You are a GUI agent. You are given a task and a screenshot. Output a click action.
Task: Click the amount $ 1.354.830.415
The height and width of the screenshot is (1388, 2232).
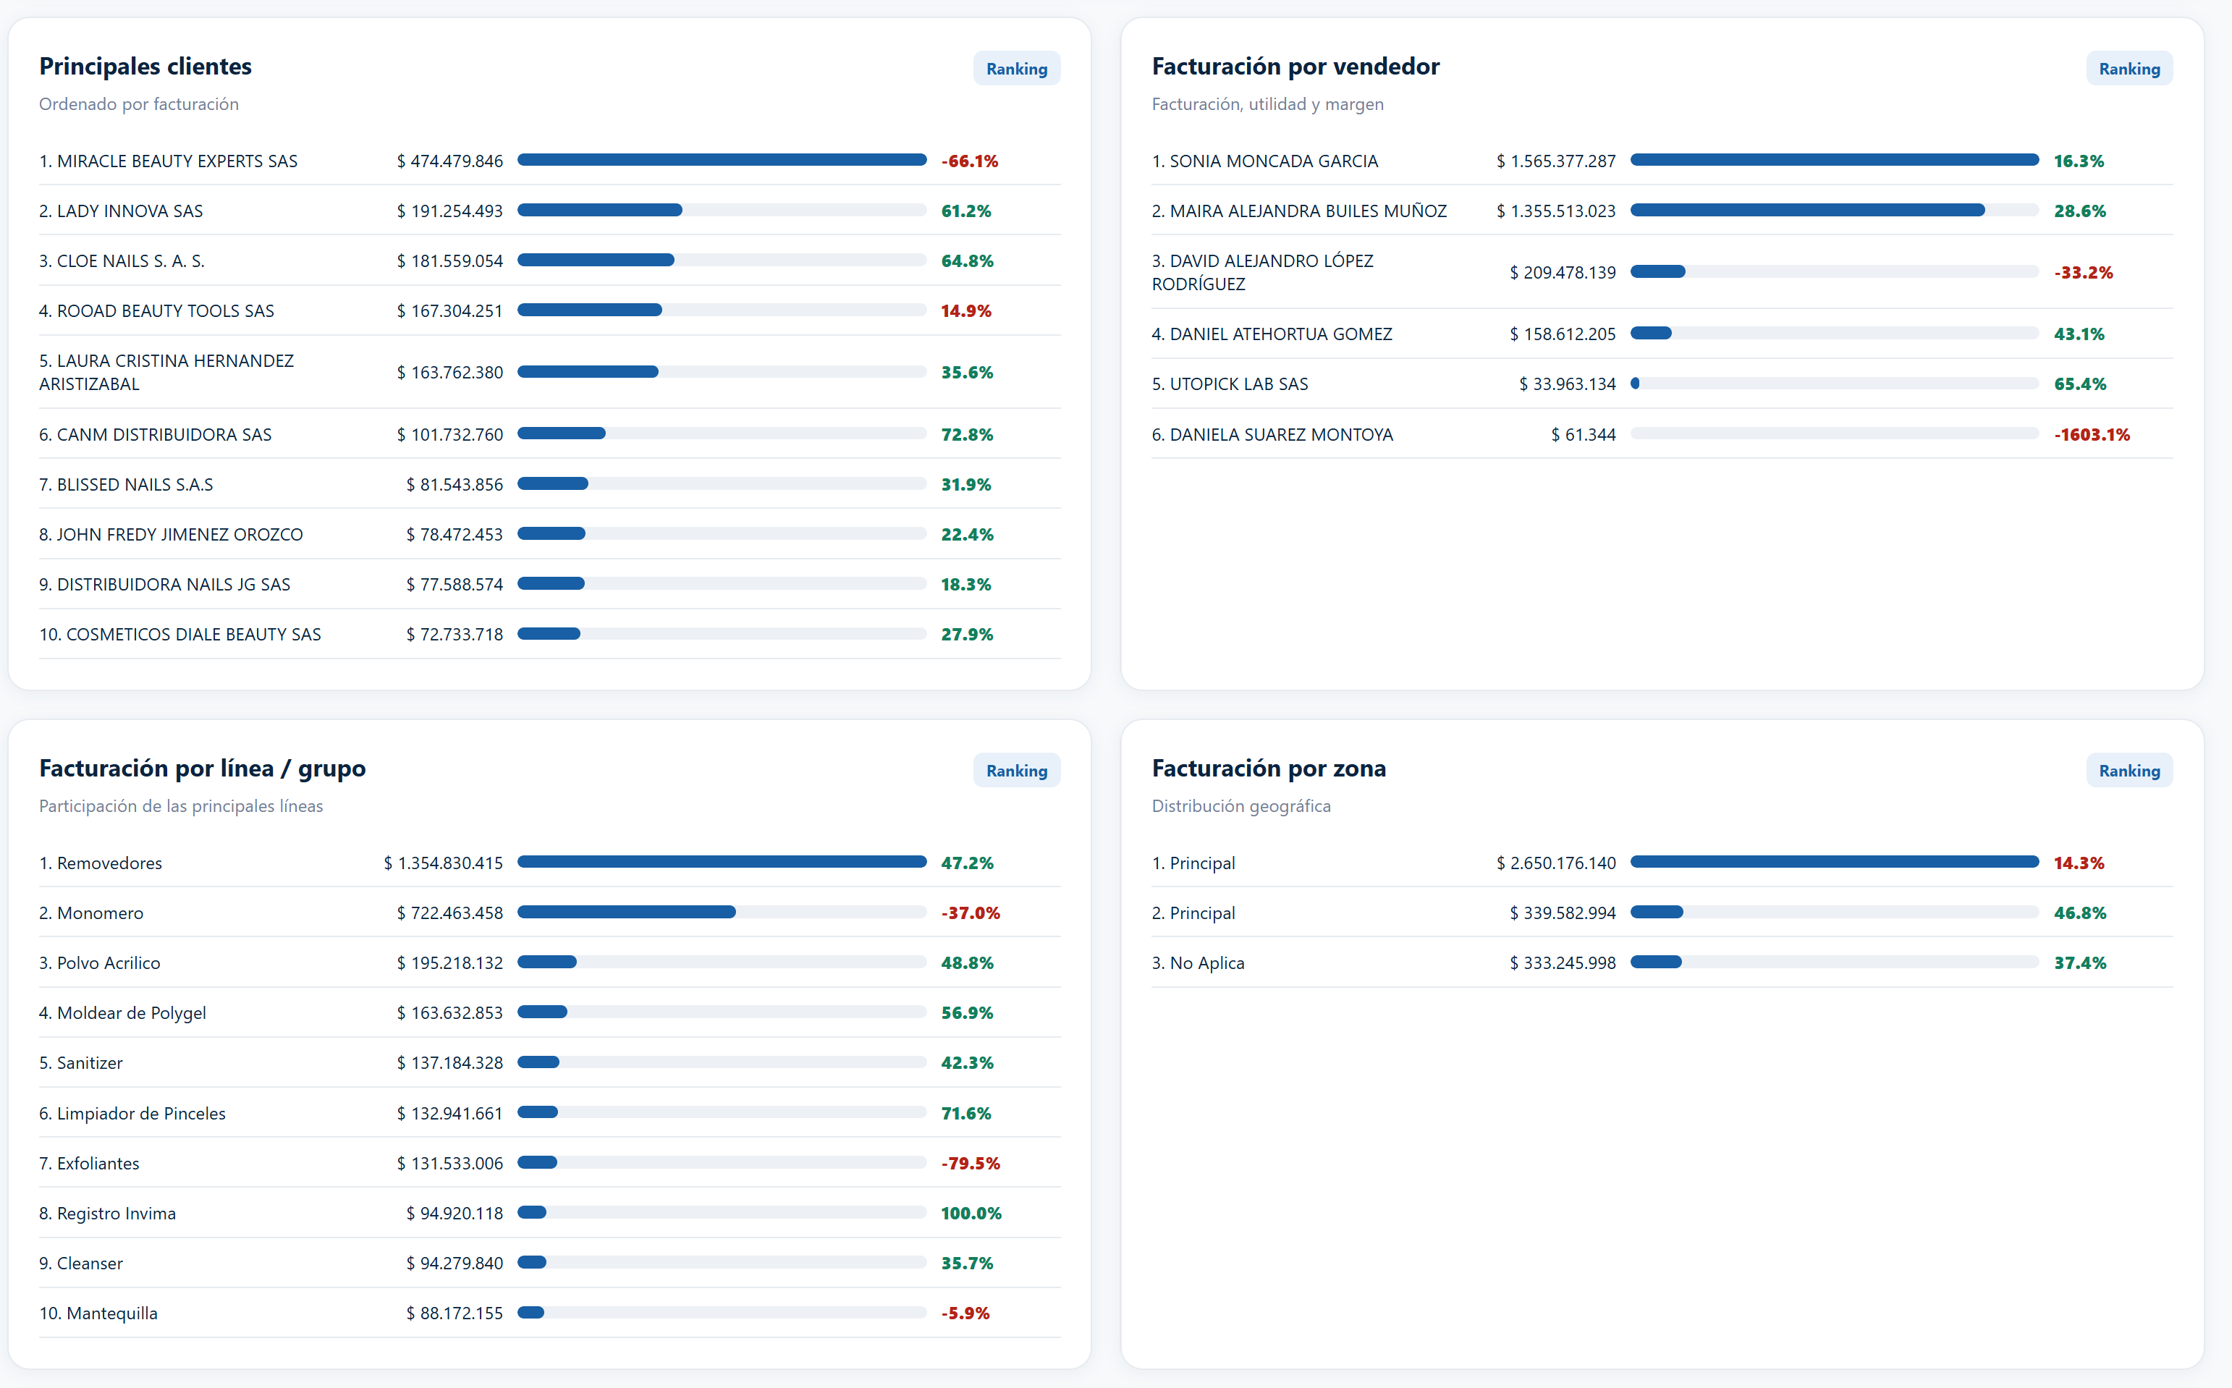coord(444,864)
